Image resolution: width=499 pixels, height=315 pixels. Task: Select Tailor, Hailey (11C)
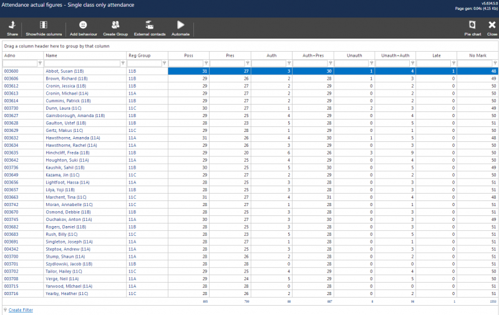pyautogui.click(x=64, y=271)
